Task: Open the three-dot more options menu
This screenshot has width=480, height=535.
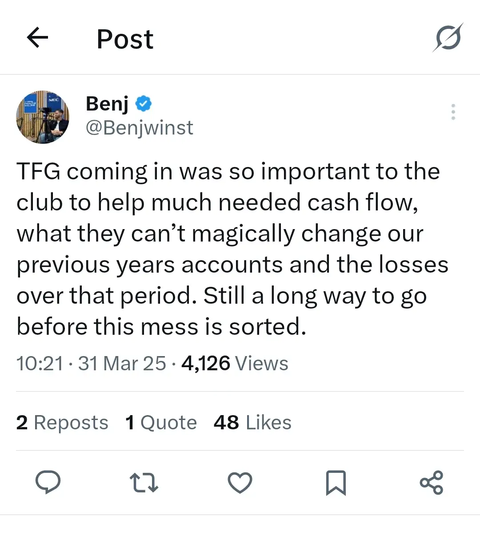Action: [453, 112]
